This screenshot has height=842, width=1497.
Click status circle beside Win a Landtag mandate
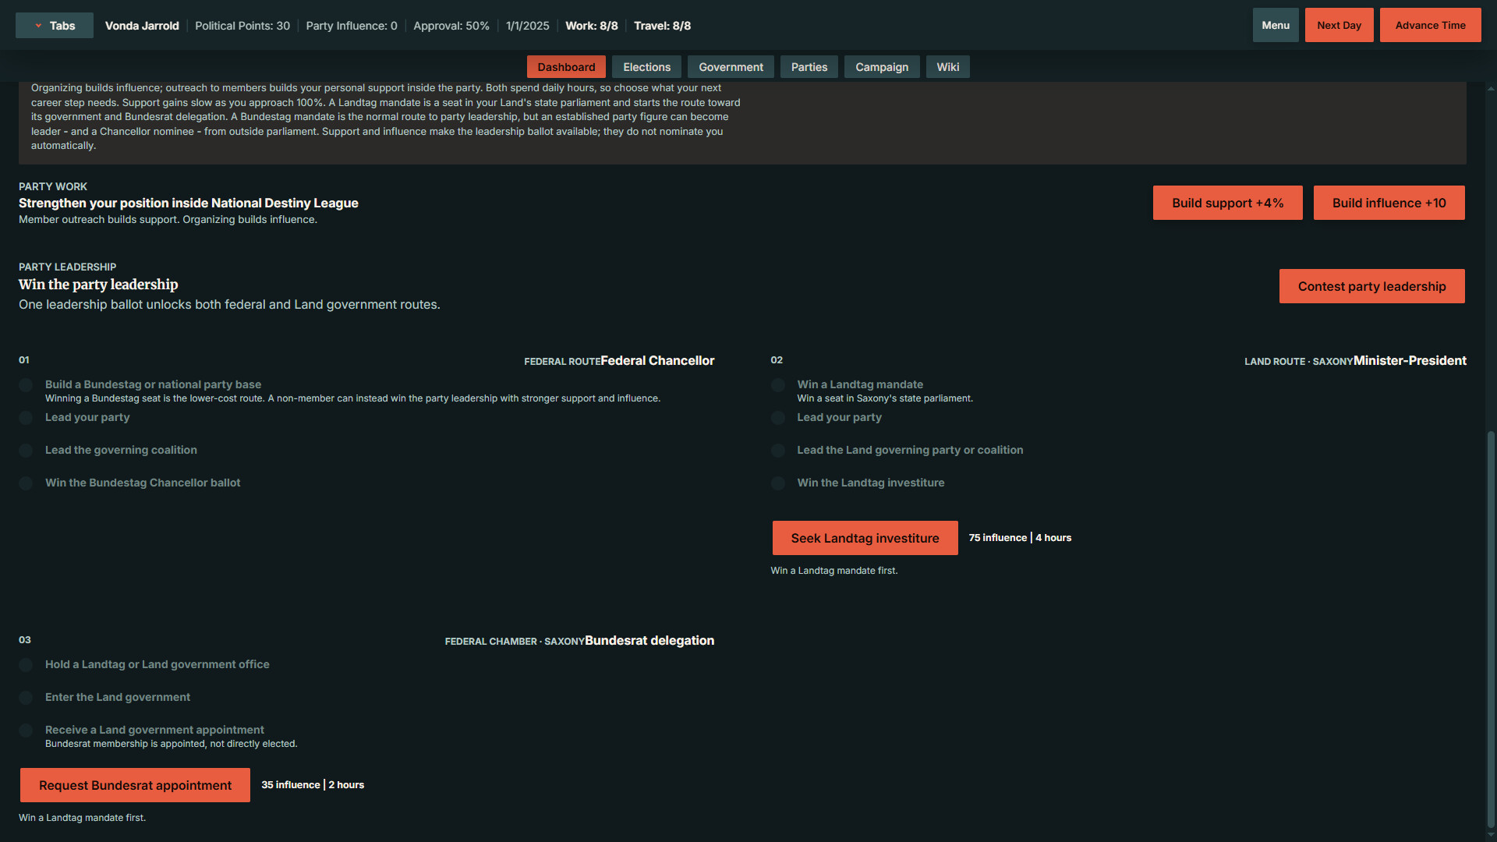777,385
